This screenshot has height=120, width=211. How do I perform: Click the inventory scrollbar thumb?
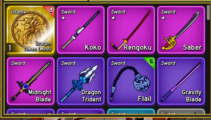209,12
